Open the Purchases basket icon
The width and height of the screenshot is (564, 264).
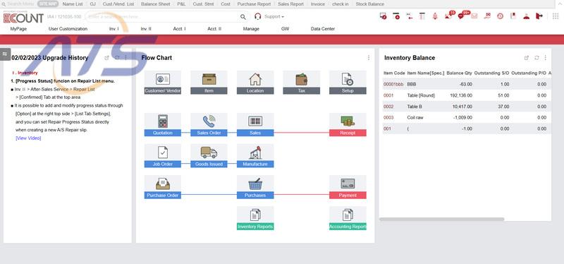255,184
